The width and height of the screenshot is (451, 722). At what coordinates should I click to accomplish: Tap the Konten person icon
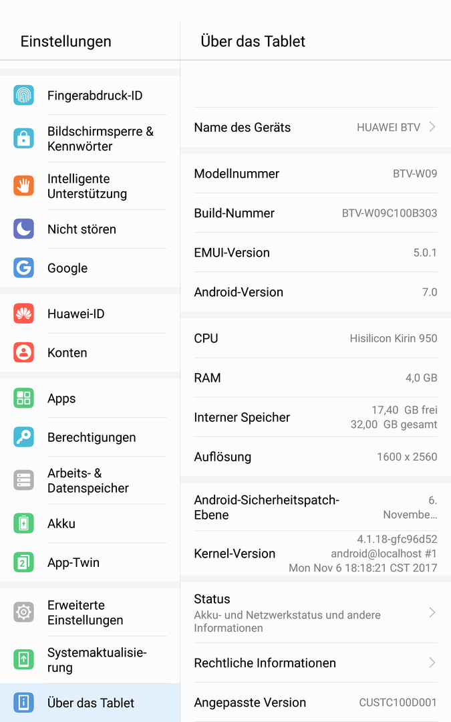pos(23,352)
